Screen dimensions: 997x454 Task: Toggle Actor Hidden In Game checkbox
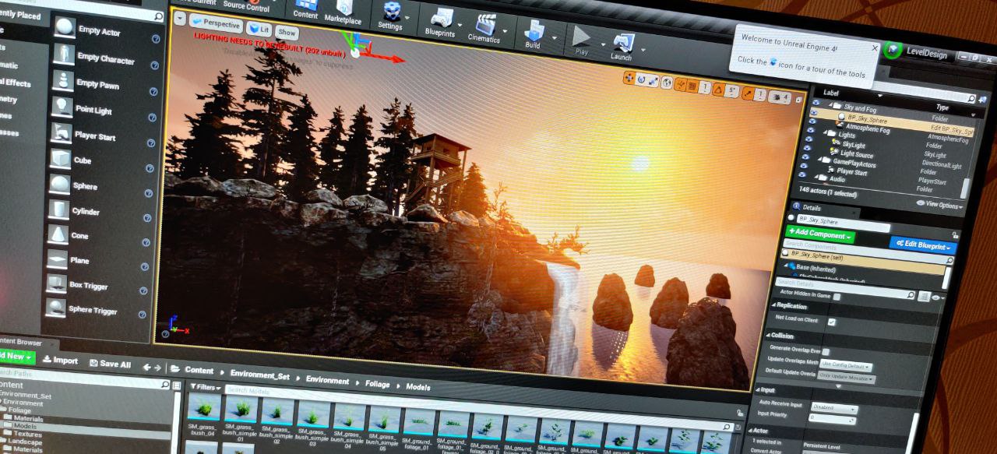(x=837, y=297)
